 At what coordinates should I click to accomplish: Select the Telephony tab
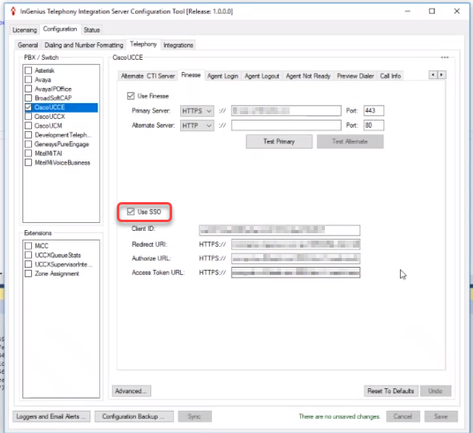[143, 45]
